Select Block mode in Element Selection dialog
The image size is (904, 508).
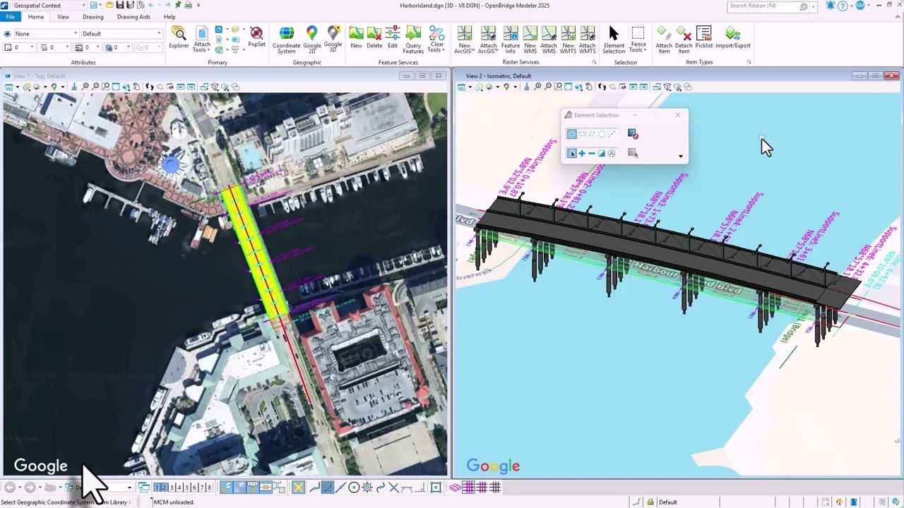click(582, 134)
